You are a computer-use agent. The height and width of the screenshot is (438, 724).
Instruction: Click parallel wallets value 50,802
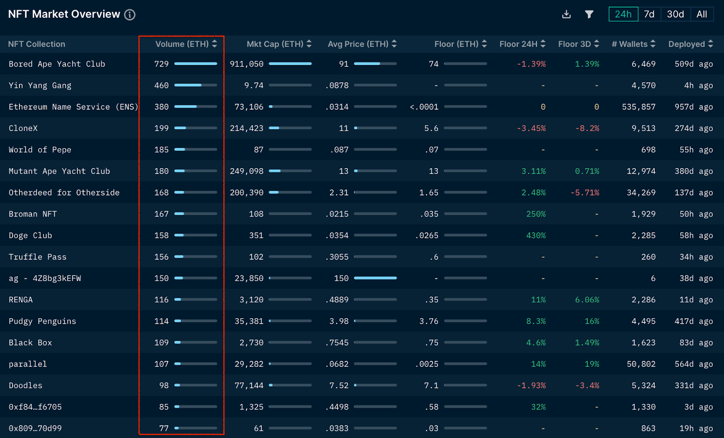[x=641, y=364]
